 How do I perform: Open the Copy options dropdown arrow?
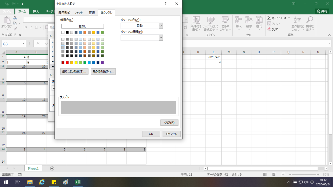click(x=19, y=24)
